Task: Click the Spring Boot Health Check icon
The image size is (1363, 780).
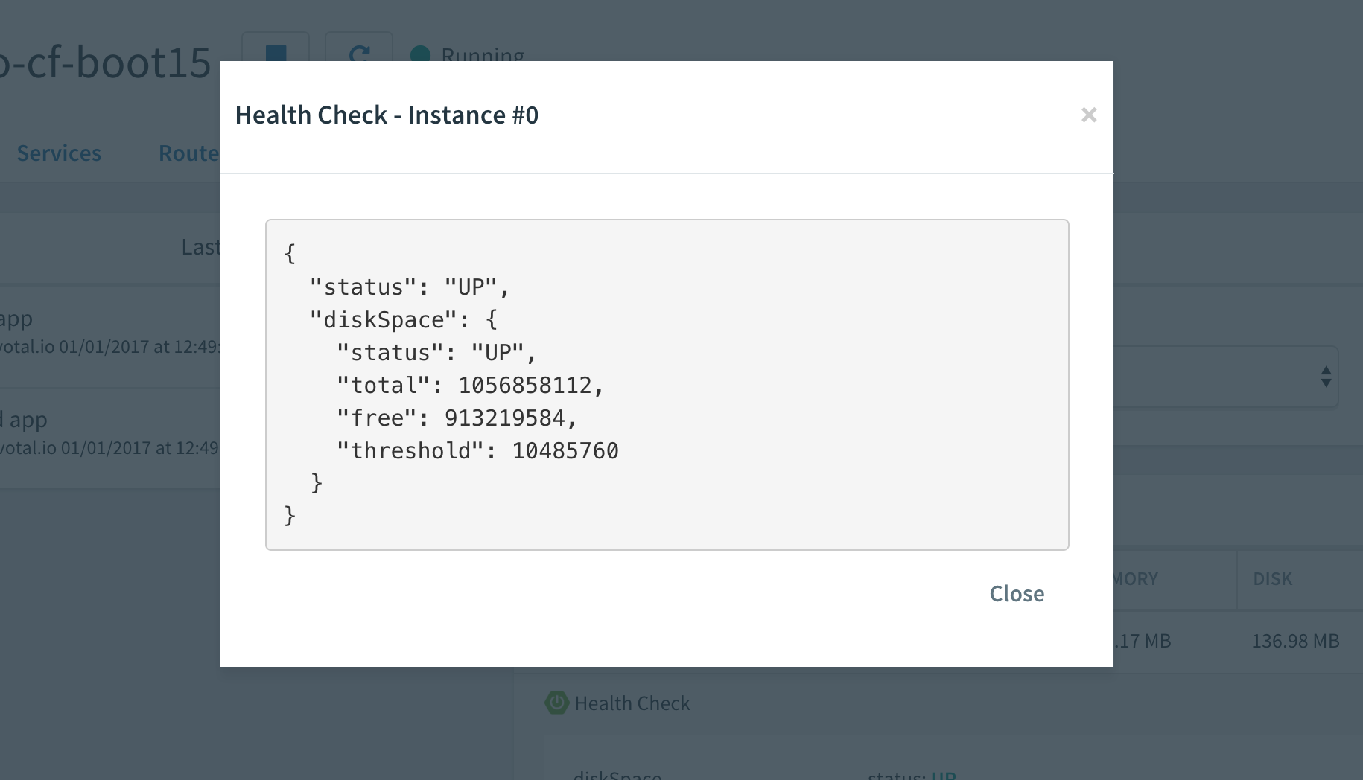Action: [x=556, y=703]
